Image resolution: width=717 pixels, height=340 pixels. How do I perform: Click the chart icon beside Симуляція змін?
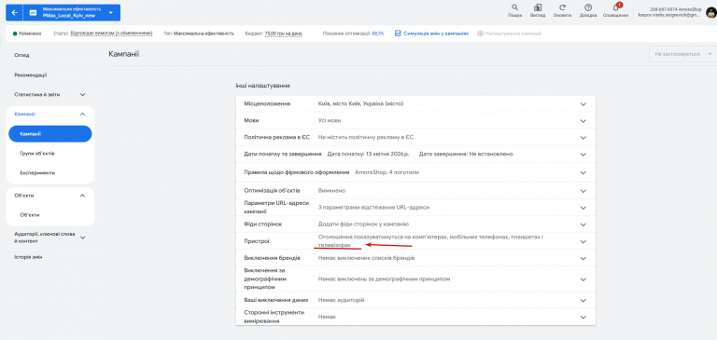coord(398,34)
